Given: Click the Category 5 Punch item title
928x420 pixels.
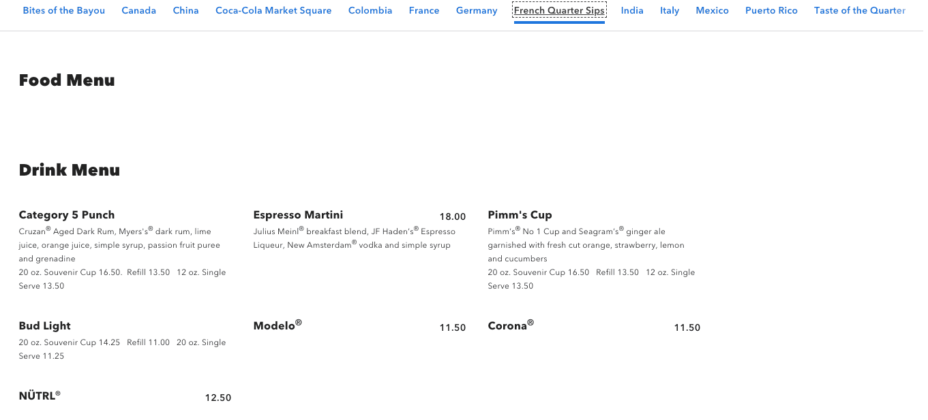Looking at the screenshot, I should 67,215.
